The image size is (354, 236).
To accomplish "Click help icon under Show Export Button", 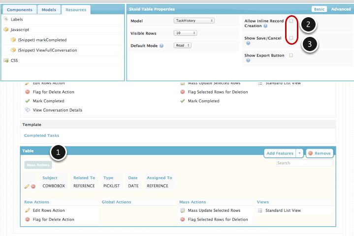I will pos(248,60).
